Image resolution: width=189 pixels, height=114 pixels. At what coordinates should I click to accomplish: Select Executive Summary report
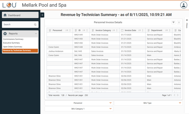point(11,43)
